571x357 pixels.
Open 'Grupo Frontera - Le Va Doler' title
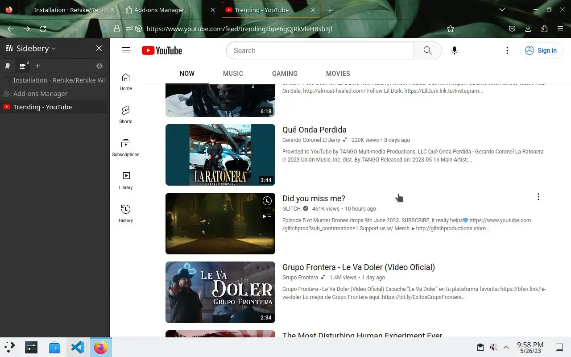click(x=359, y=267)
